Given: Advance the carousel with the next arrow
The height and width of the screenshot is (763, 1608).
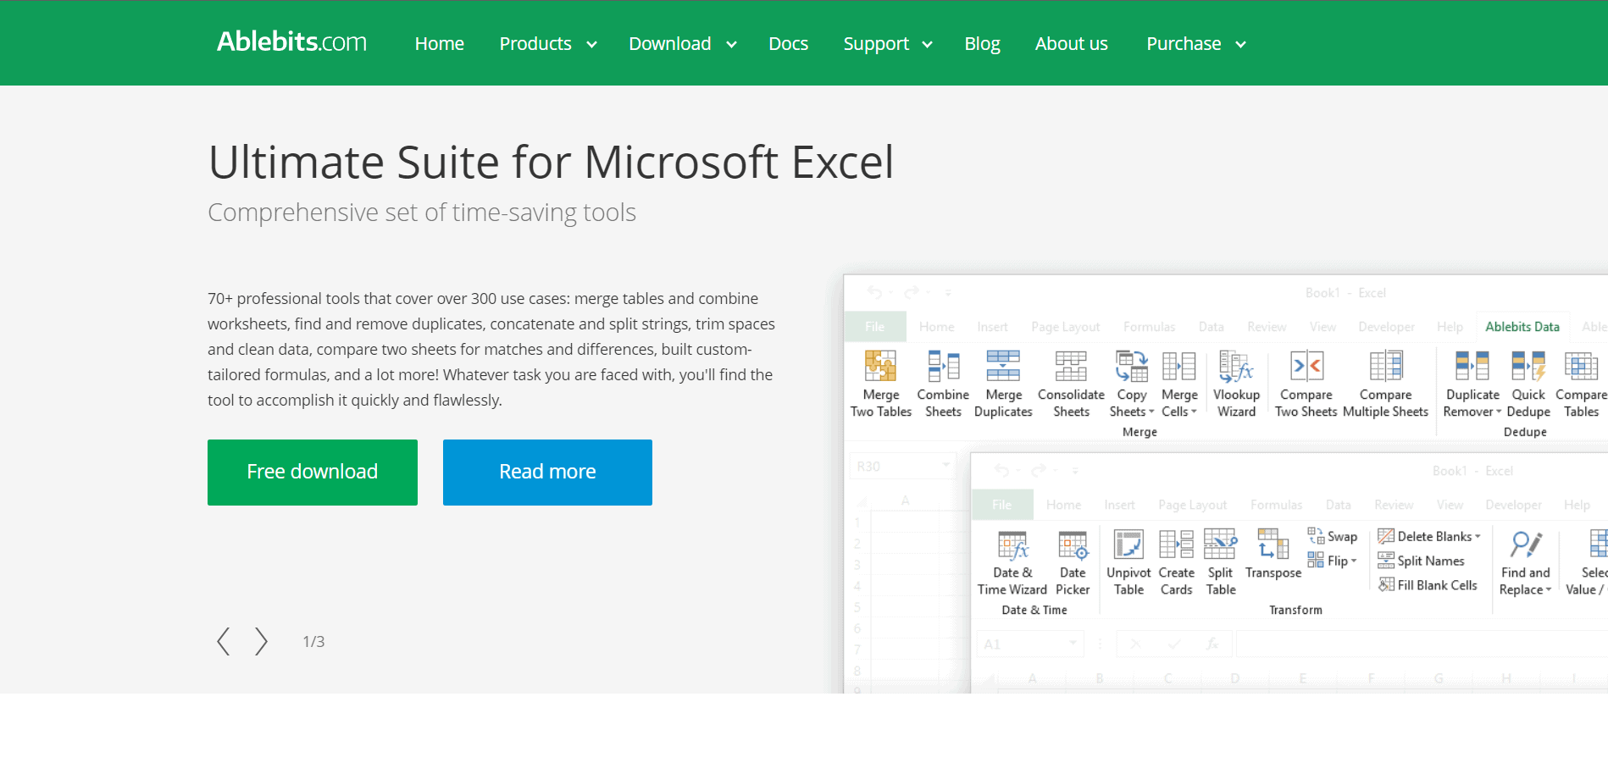Looking at the screenshot, I should click(261, 641).
